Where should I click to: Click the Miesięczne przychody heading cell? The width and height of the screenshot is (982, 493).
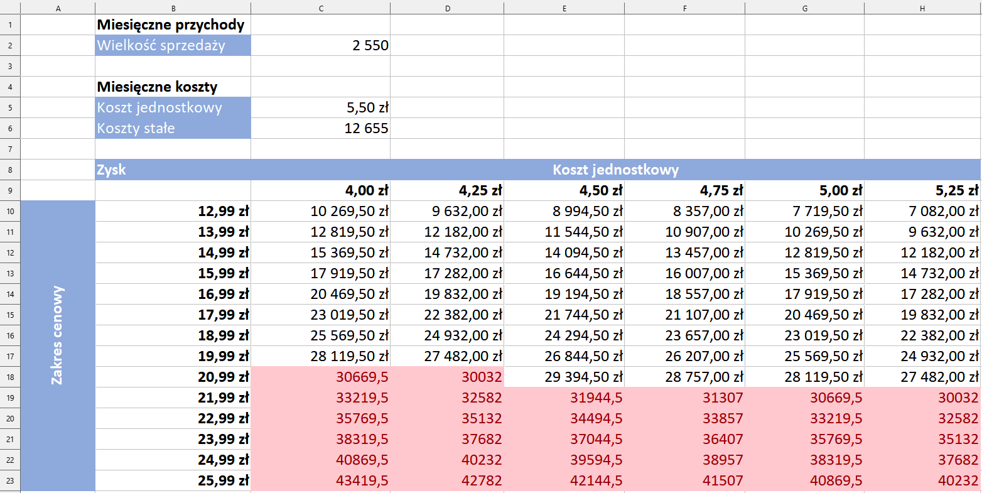173,24
